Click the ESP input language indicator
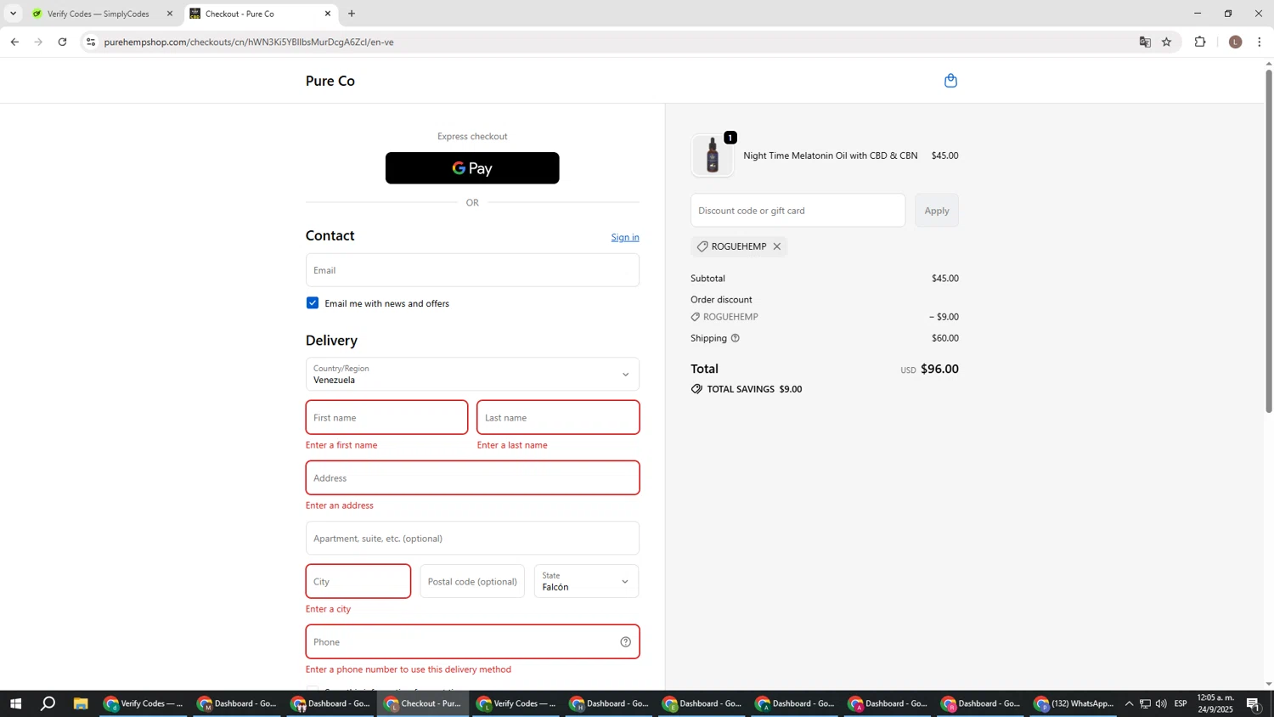1274x717 pixels. coord(1181,703)
